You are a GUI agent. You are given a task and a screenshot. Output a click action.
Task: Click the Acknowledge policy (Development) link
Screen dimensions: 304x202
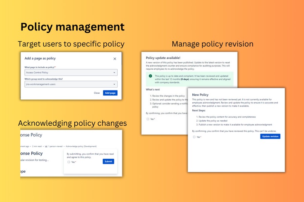[x=81, y=146]
